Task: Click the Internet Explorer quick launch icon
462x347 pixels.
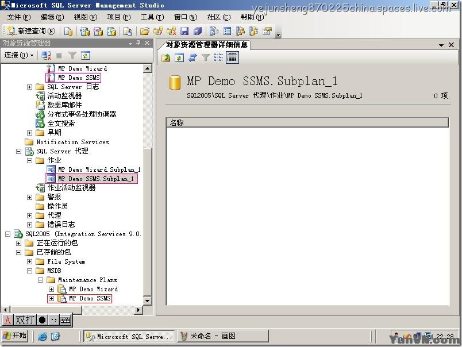Action: (43, 337)
